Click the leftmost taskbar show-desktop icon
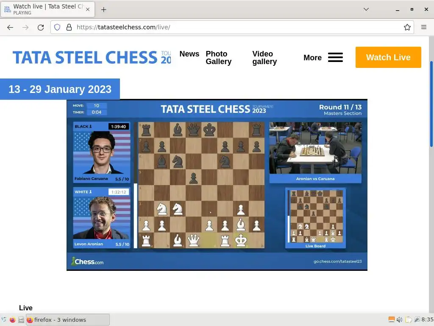The image size is (434, 326). (3, 320)
